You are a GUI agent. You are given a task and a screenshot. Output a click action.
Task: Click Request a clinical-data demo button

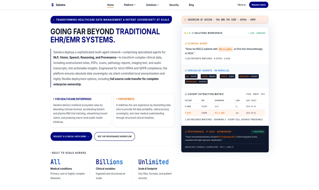pyautogui.click(x=71, y=136)
